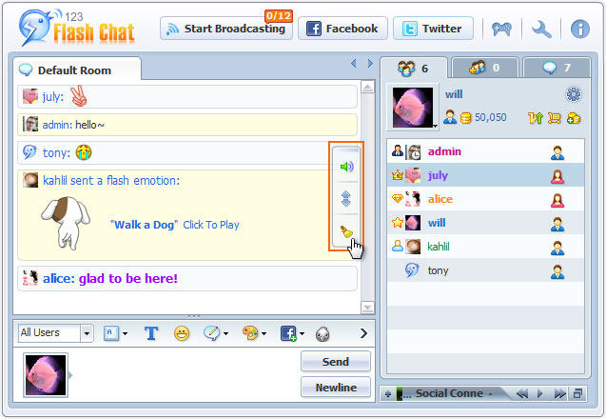Click the gray avatar face icon in toolbar
606x419 pixels.
[x=323, y=334]
